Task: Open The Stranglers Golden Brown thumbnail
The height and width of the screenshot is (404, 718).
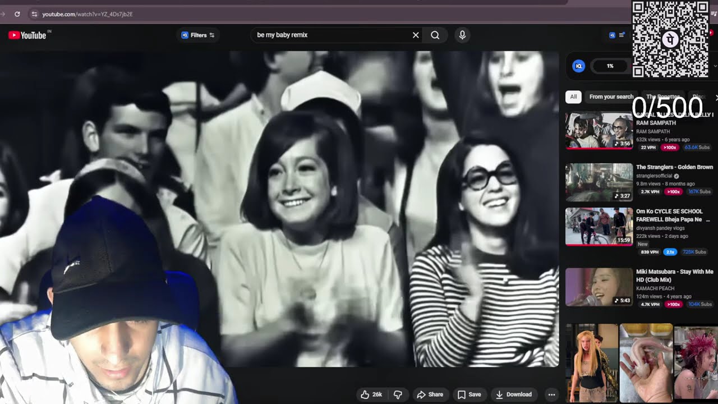Action: (x=599, y=182)
